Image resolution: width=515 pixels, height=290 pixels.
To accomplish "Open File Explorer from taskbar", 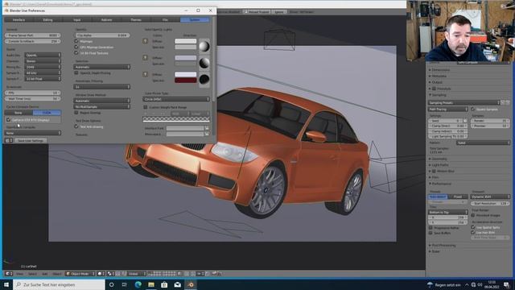I will (151, 284).
